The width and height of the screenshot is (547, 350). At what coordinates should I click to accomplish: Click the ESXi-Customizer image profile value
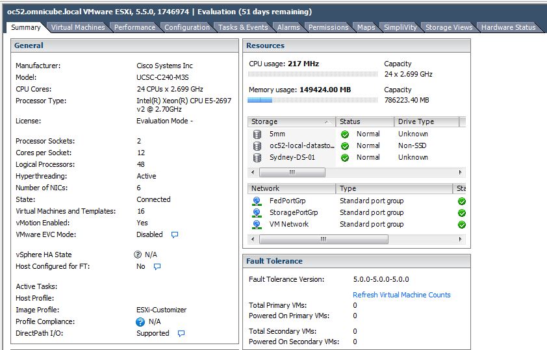tap(162, 310)
